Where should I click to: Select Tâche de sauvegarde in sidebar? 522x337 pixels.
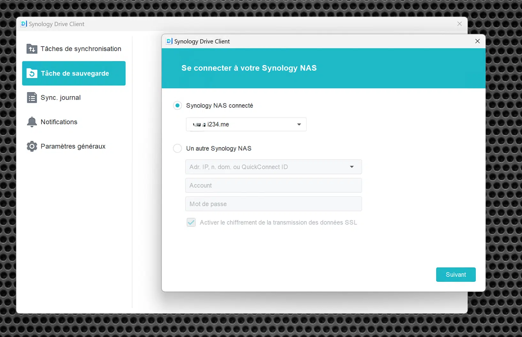(74, 73)
